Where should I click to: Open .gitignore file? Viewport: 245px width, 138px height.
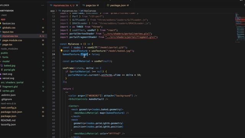point(6,99)
